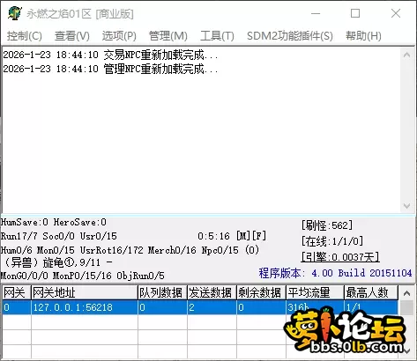Open the SDM2功能插件(S) menu

(290, 36)
